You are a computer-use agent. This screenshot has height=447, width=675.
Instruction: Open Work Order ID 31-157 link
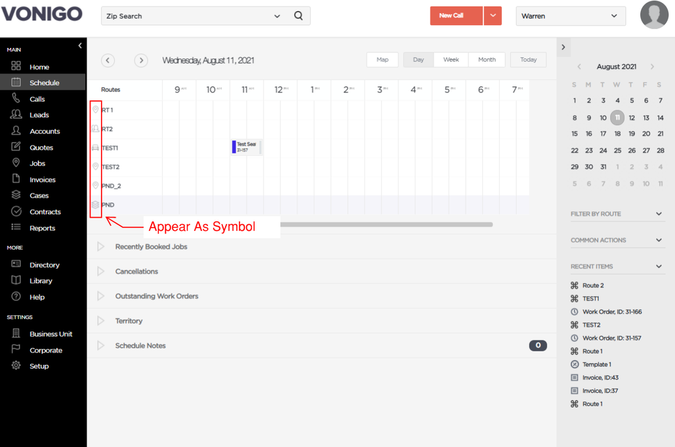click(x=611, y=338)
